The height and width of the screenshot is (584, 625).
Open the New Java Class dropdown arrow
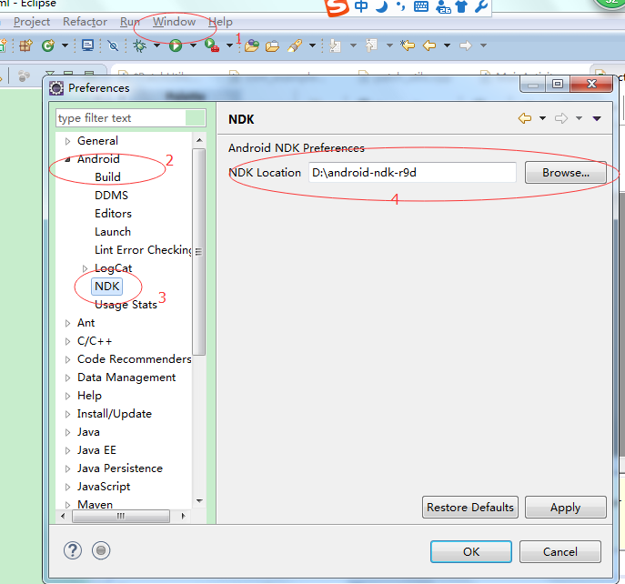pos(65,45)
